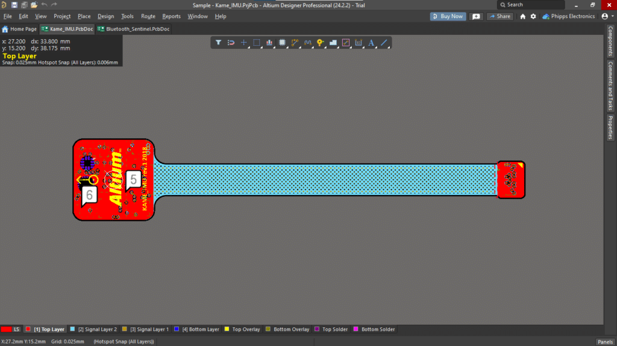Switch to the Bluetooth_Sentinel.PcbDoc tab

(x=134, y=29)
